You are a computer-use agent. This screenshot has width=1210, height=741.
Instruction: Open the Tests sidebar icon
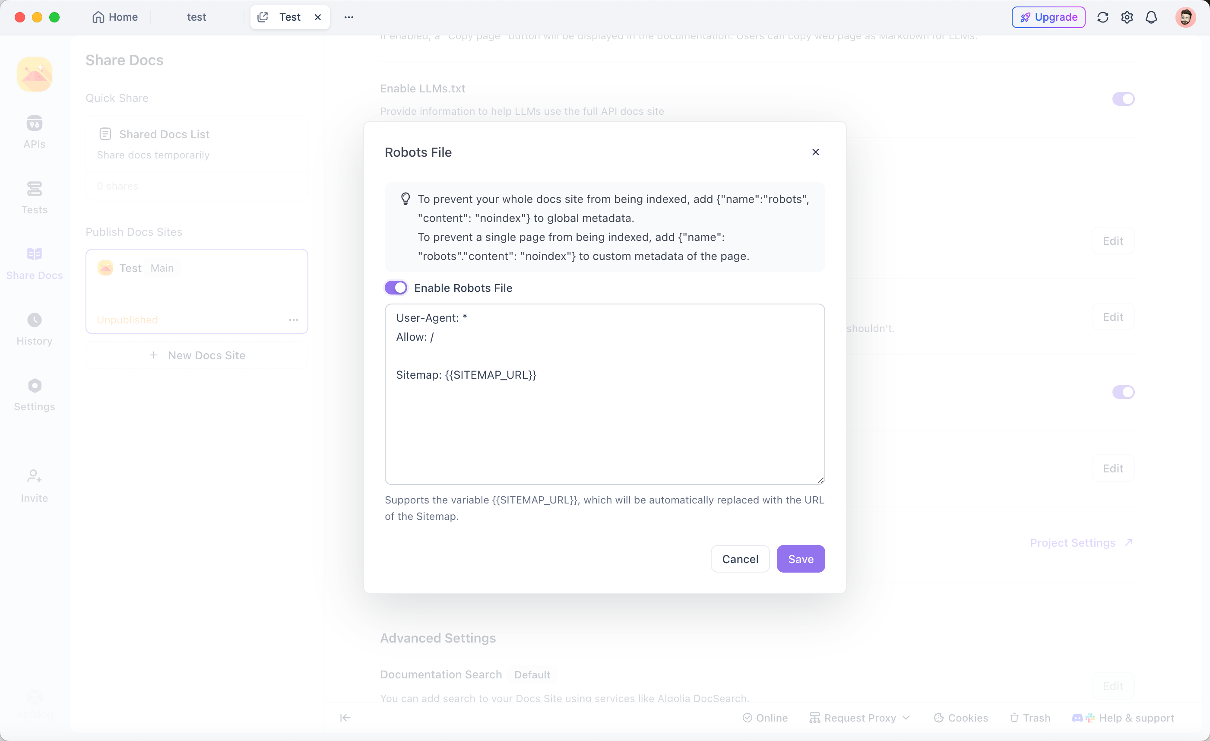tap(35, 197)
